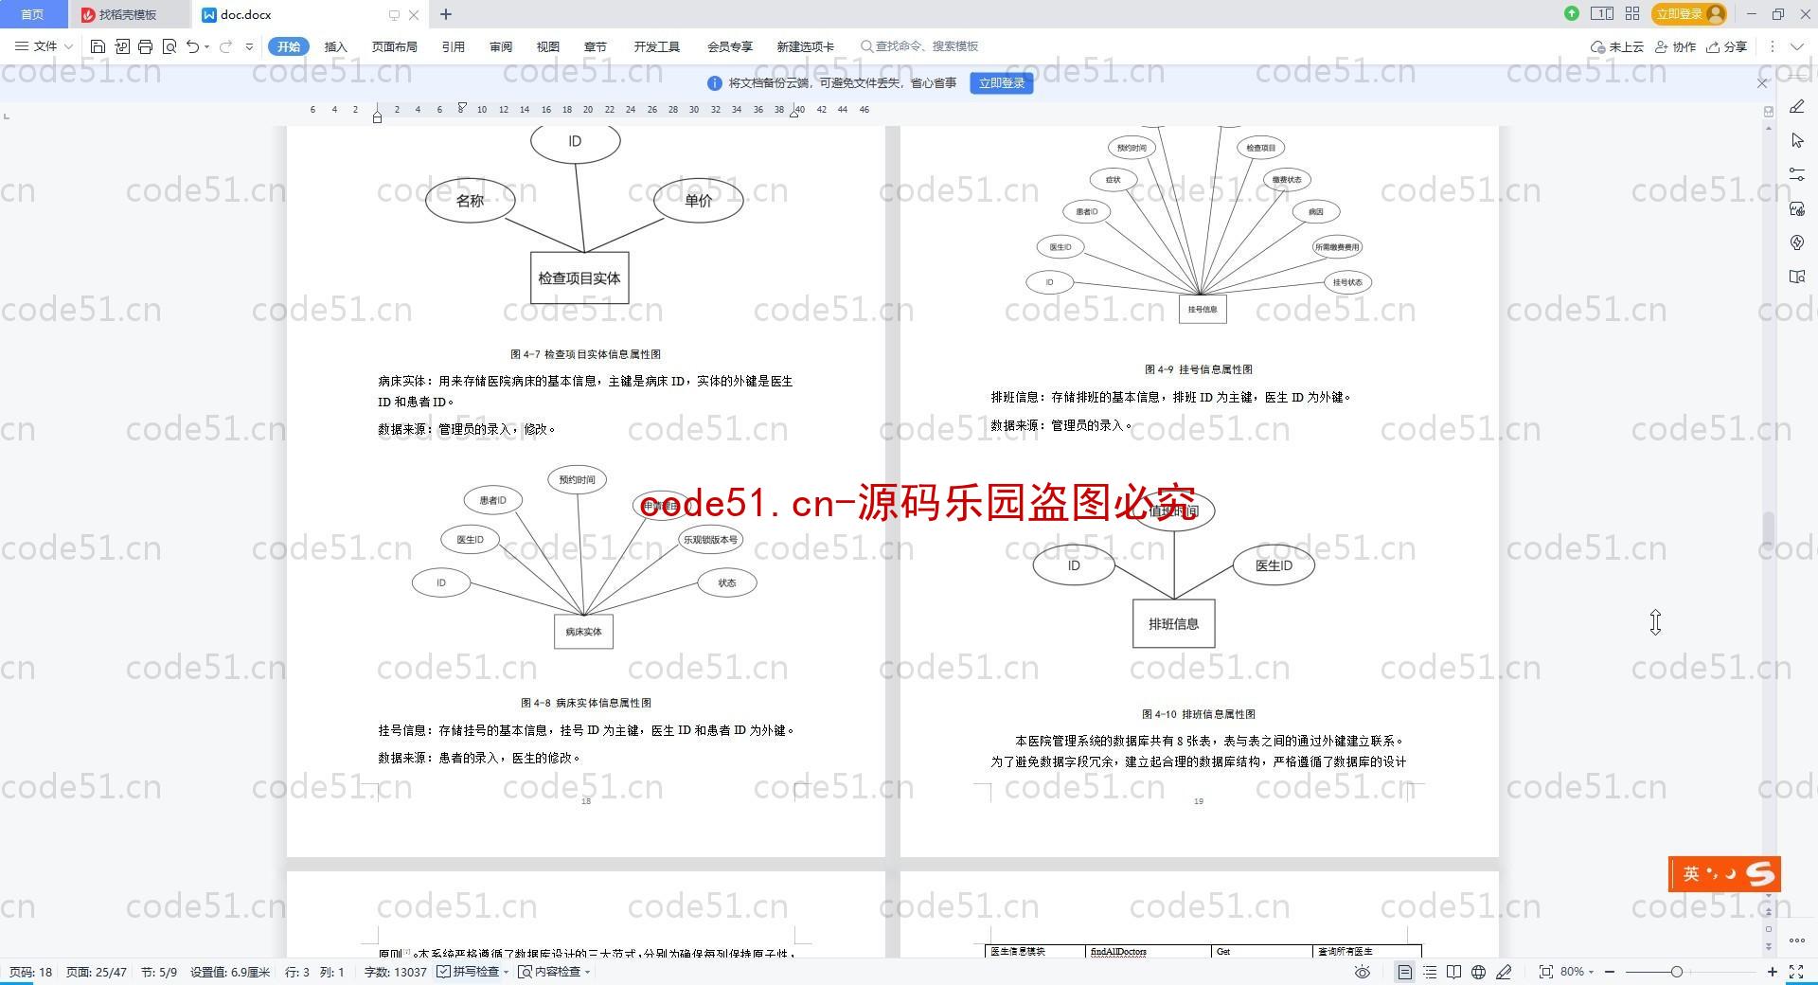The image size is (1818, 985).
Task: Open the 文件 menu dropdown
Action: (x=44, y=46)
